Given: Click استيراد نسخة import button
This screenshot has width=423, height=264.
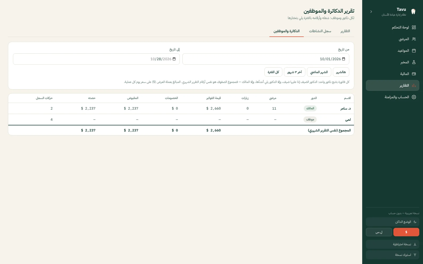Looking at the screenshot, I should (393, 255).
